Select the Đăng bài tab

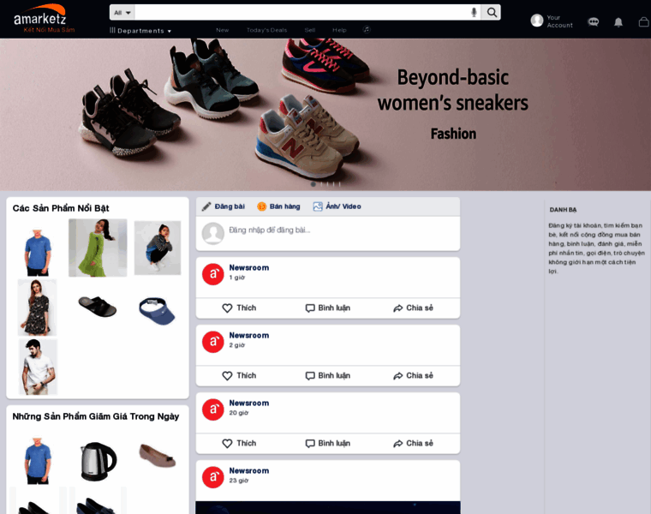(224, 206)
